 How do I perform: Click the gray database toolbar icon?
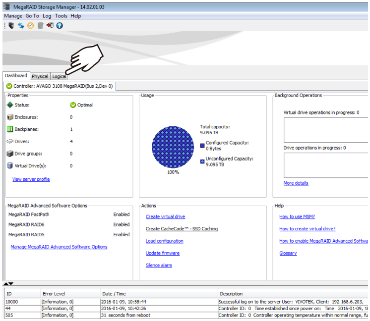coord(40,25)
